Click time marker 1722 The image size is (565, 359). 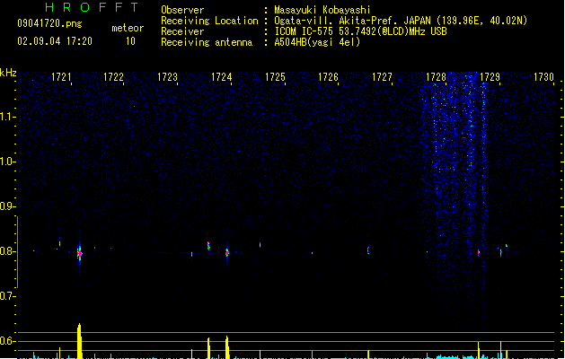[x=113, y=77]
